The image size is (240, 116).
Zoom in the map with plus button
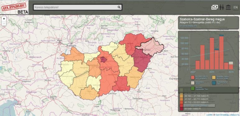(4, 19)
